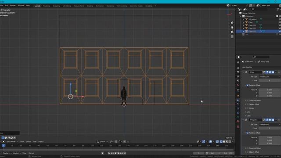Toggle visibility eye for Cube
Viewport: 281px width, 158px height.
pos(280,22)
